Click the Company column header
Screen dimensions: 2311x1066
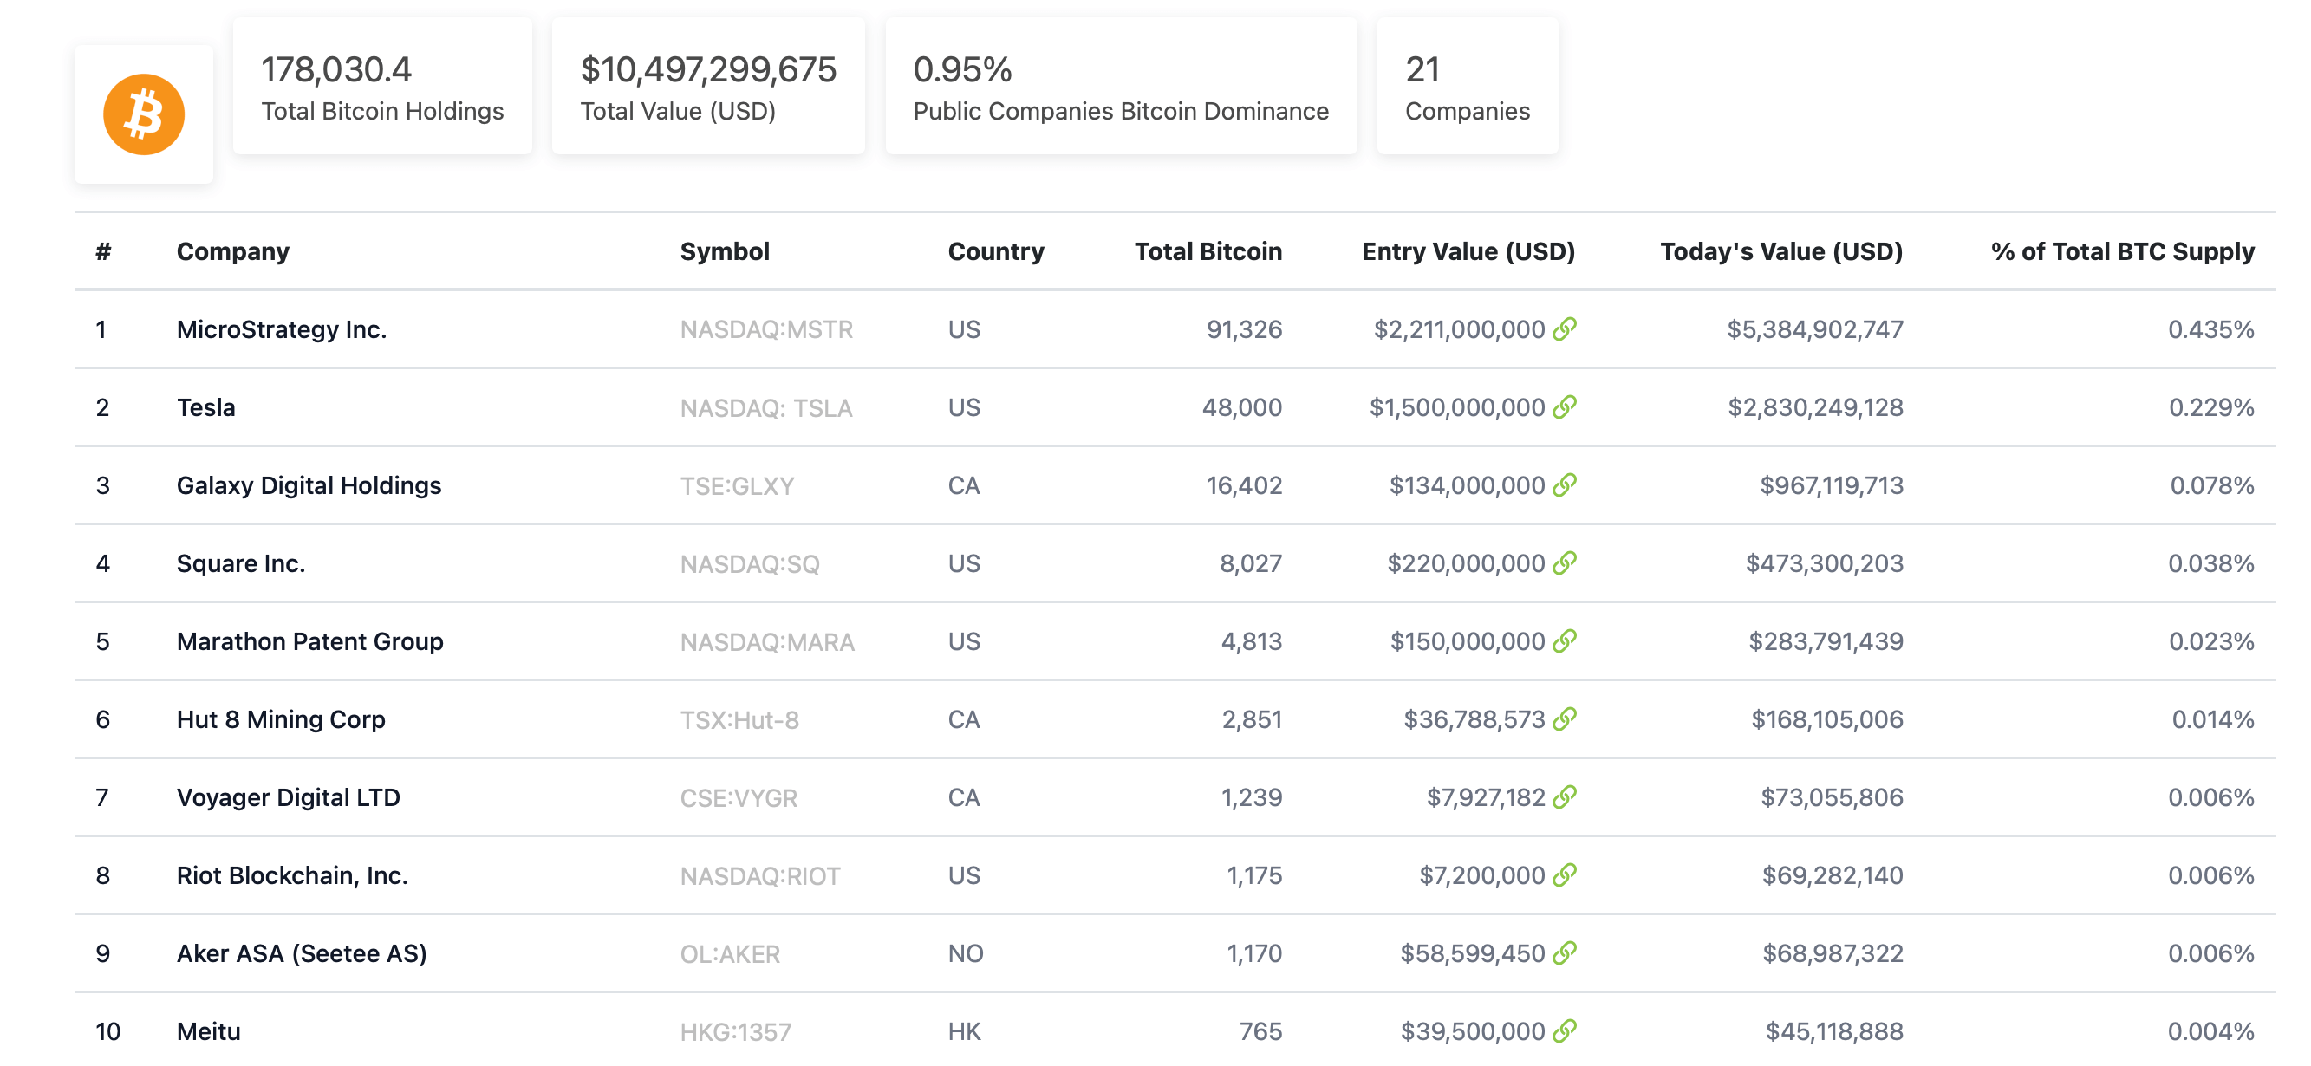click(232, 251)
